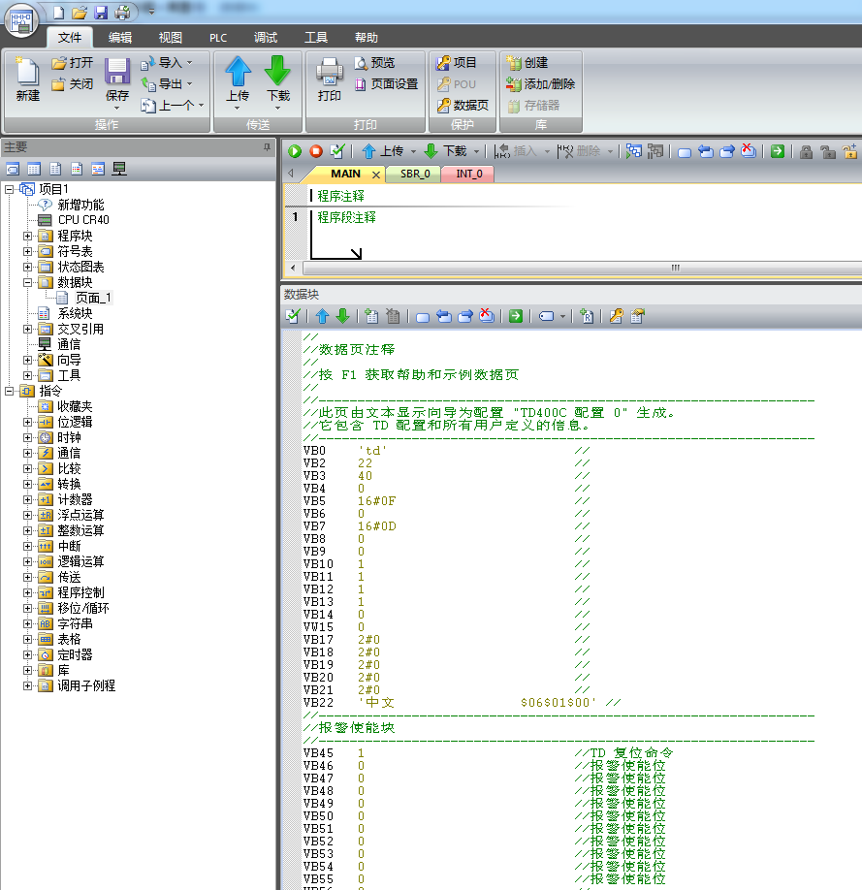The width and height of the screenshot is (862, 890).
Task: Select 系统块 in the project tree
Action: (x=75, y=313)
